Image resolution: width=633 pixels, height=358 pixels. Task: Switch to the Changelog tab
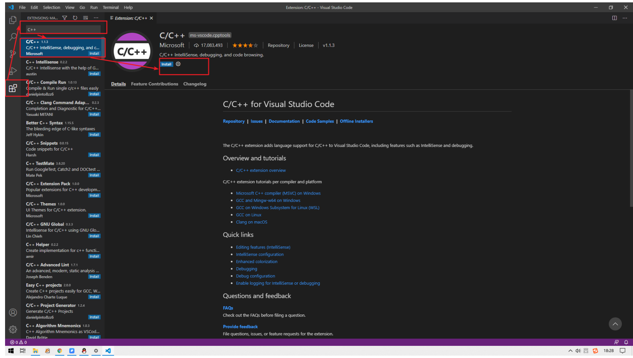[x=195, y=84]
